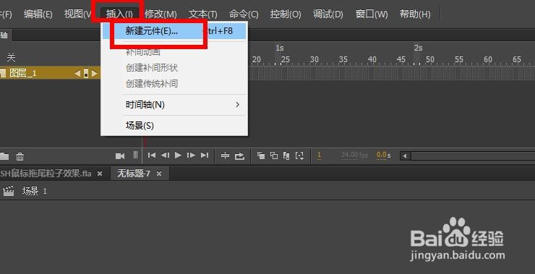Open the 命令(C) menu
The width and height of the screenshot is (535, 274).
244,14
